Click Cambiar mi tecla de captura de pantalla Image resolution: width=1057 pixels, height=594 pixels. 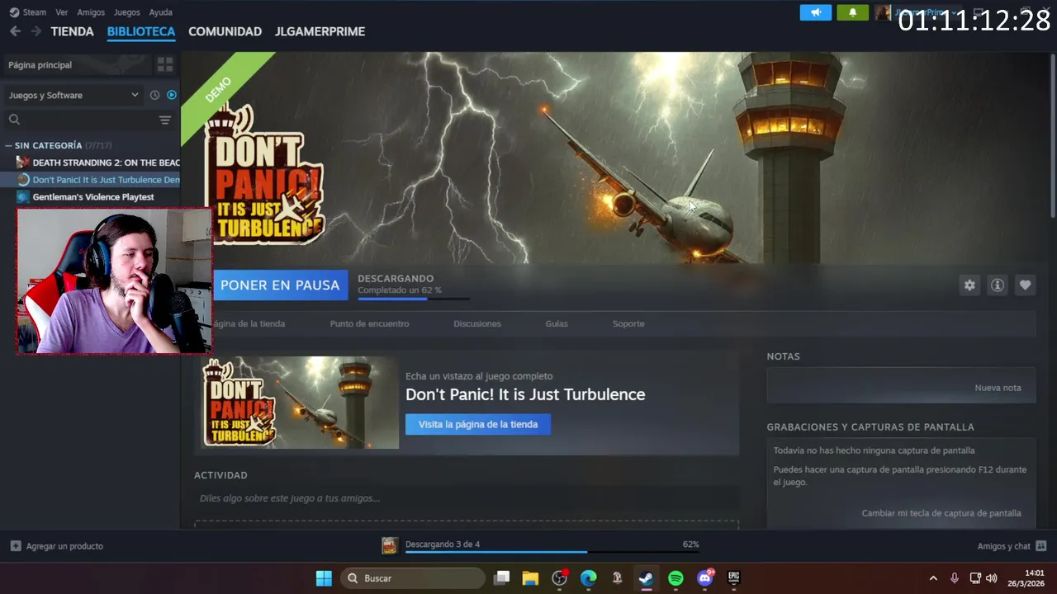[941, 513]
